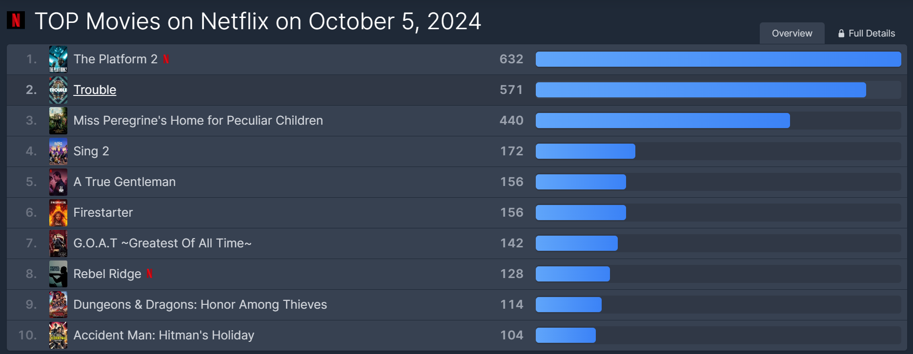Switch to the Overview tab

click(x=791, y=34)
